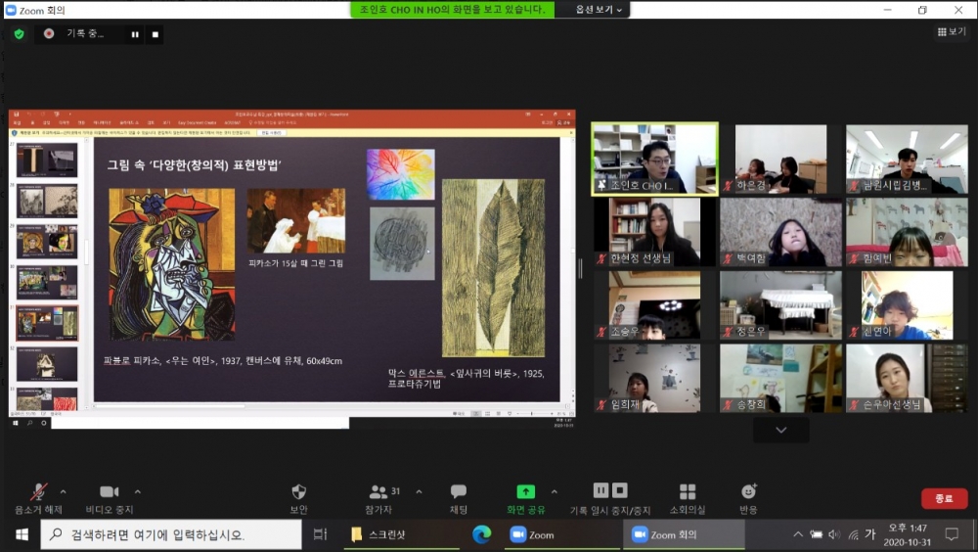
Task: Select 한현정 선생님 video tile
Action: pos(654,232)
